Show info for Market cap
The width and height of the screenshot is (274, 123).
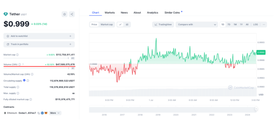pyautogui.click(x=17, y=55)
